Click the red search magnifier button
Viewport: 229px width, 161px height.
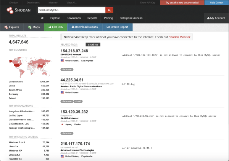[x=109, y=10]
